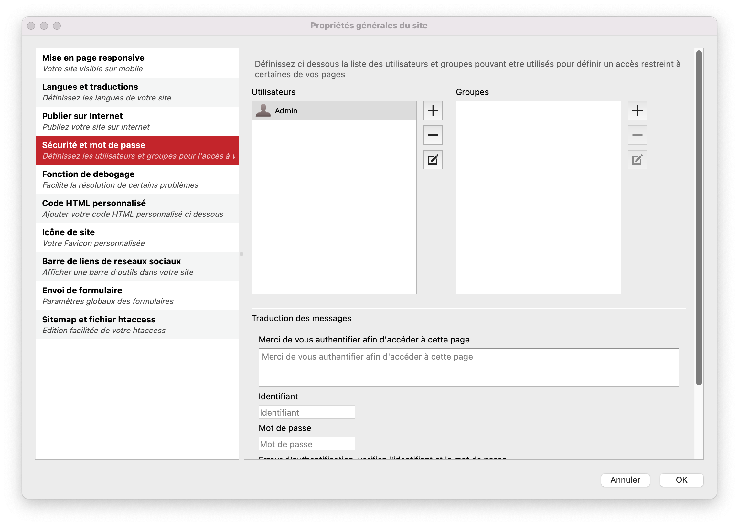Click the authentication message text area
The width and height of the screenshot is (739, 526).
pyautogui.click(x=468, y=367)
